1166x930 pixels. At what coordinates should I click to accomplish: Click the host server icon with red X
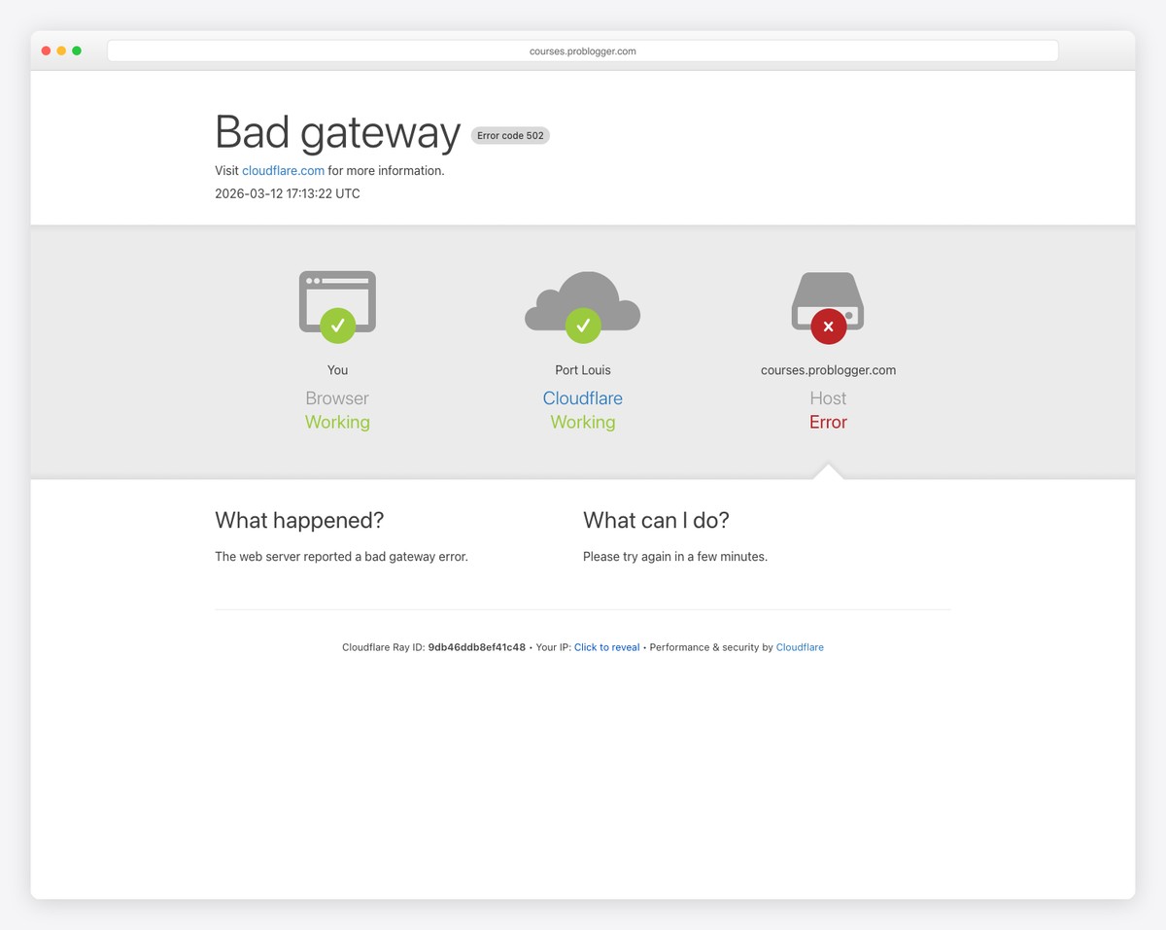point(828,307)
